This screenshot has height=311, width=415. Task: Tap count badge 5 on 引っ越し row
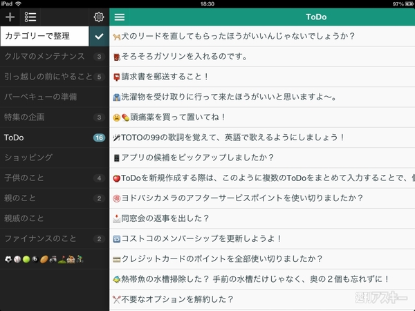[x=99, y=77]
